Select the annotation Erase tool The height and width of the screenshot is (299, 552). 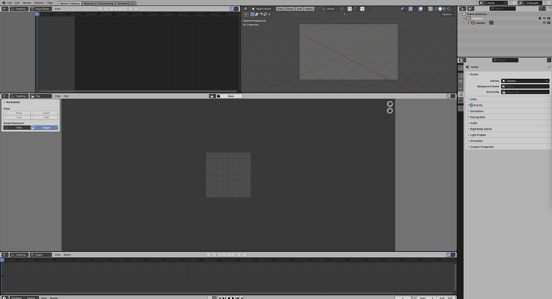coord(44,113)
